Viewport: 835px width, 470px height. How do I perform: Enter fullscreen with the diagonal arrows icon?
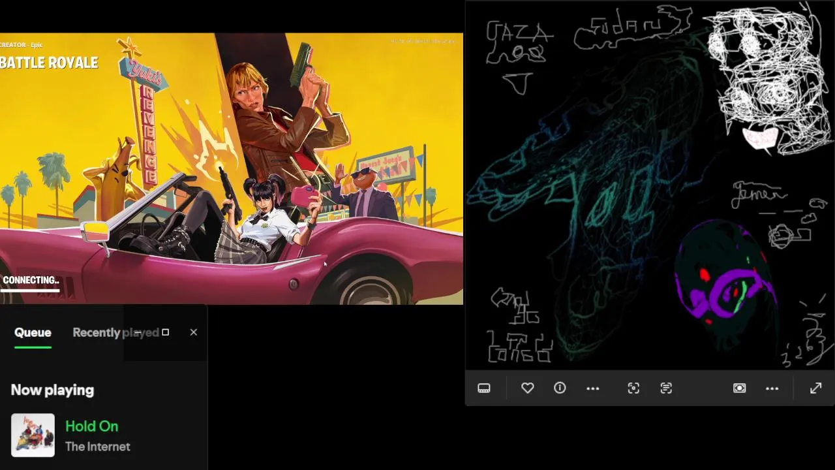[x=816, y=388]
